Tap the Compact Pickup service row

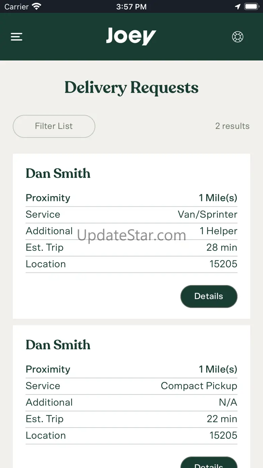click(x=131, y=386)
